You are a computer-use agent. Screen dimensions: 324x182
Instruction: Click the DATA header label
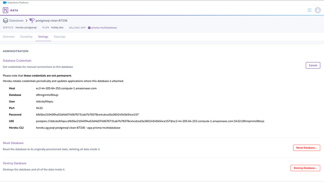(14, 10)
